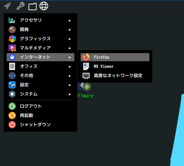This screenshot has height=166, width=184.
Task: Click the orange 再起動 icon
Action: (x=12, y=115)
